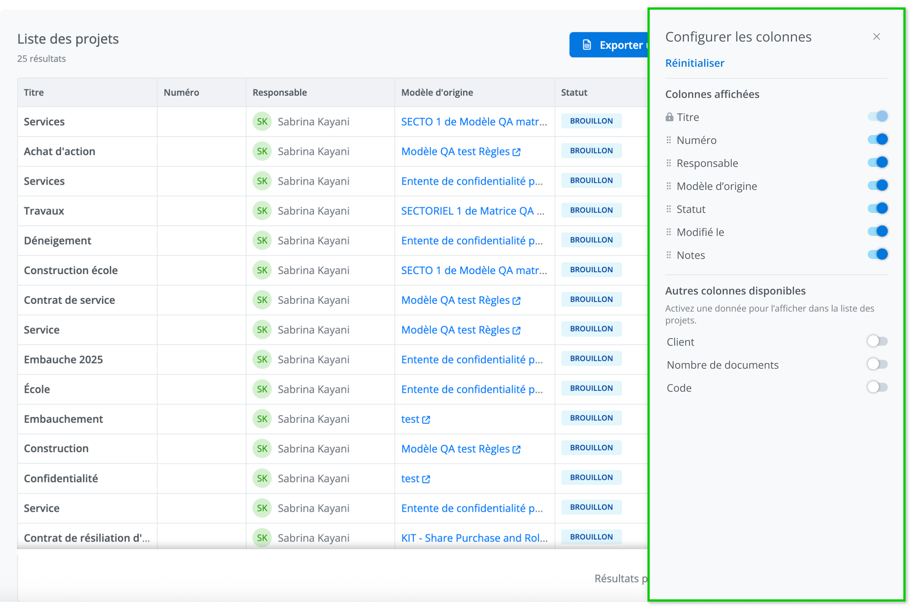The image size is (913, 609).
Task: Click the drag handle icon beside Notes
Action: (668, 255)
